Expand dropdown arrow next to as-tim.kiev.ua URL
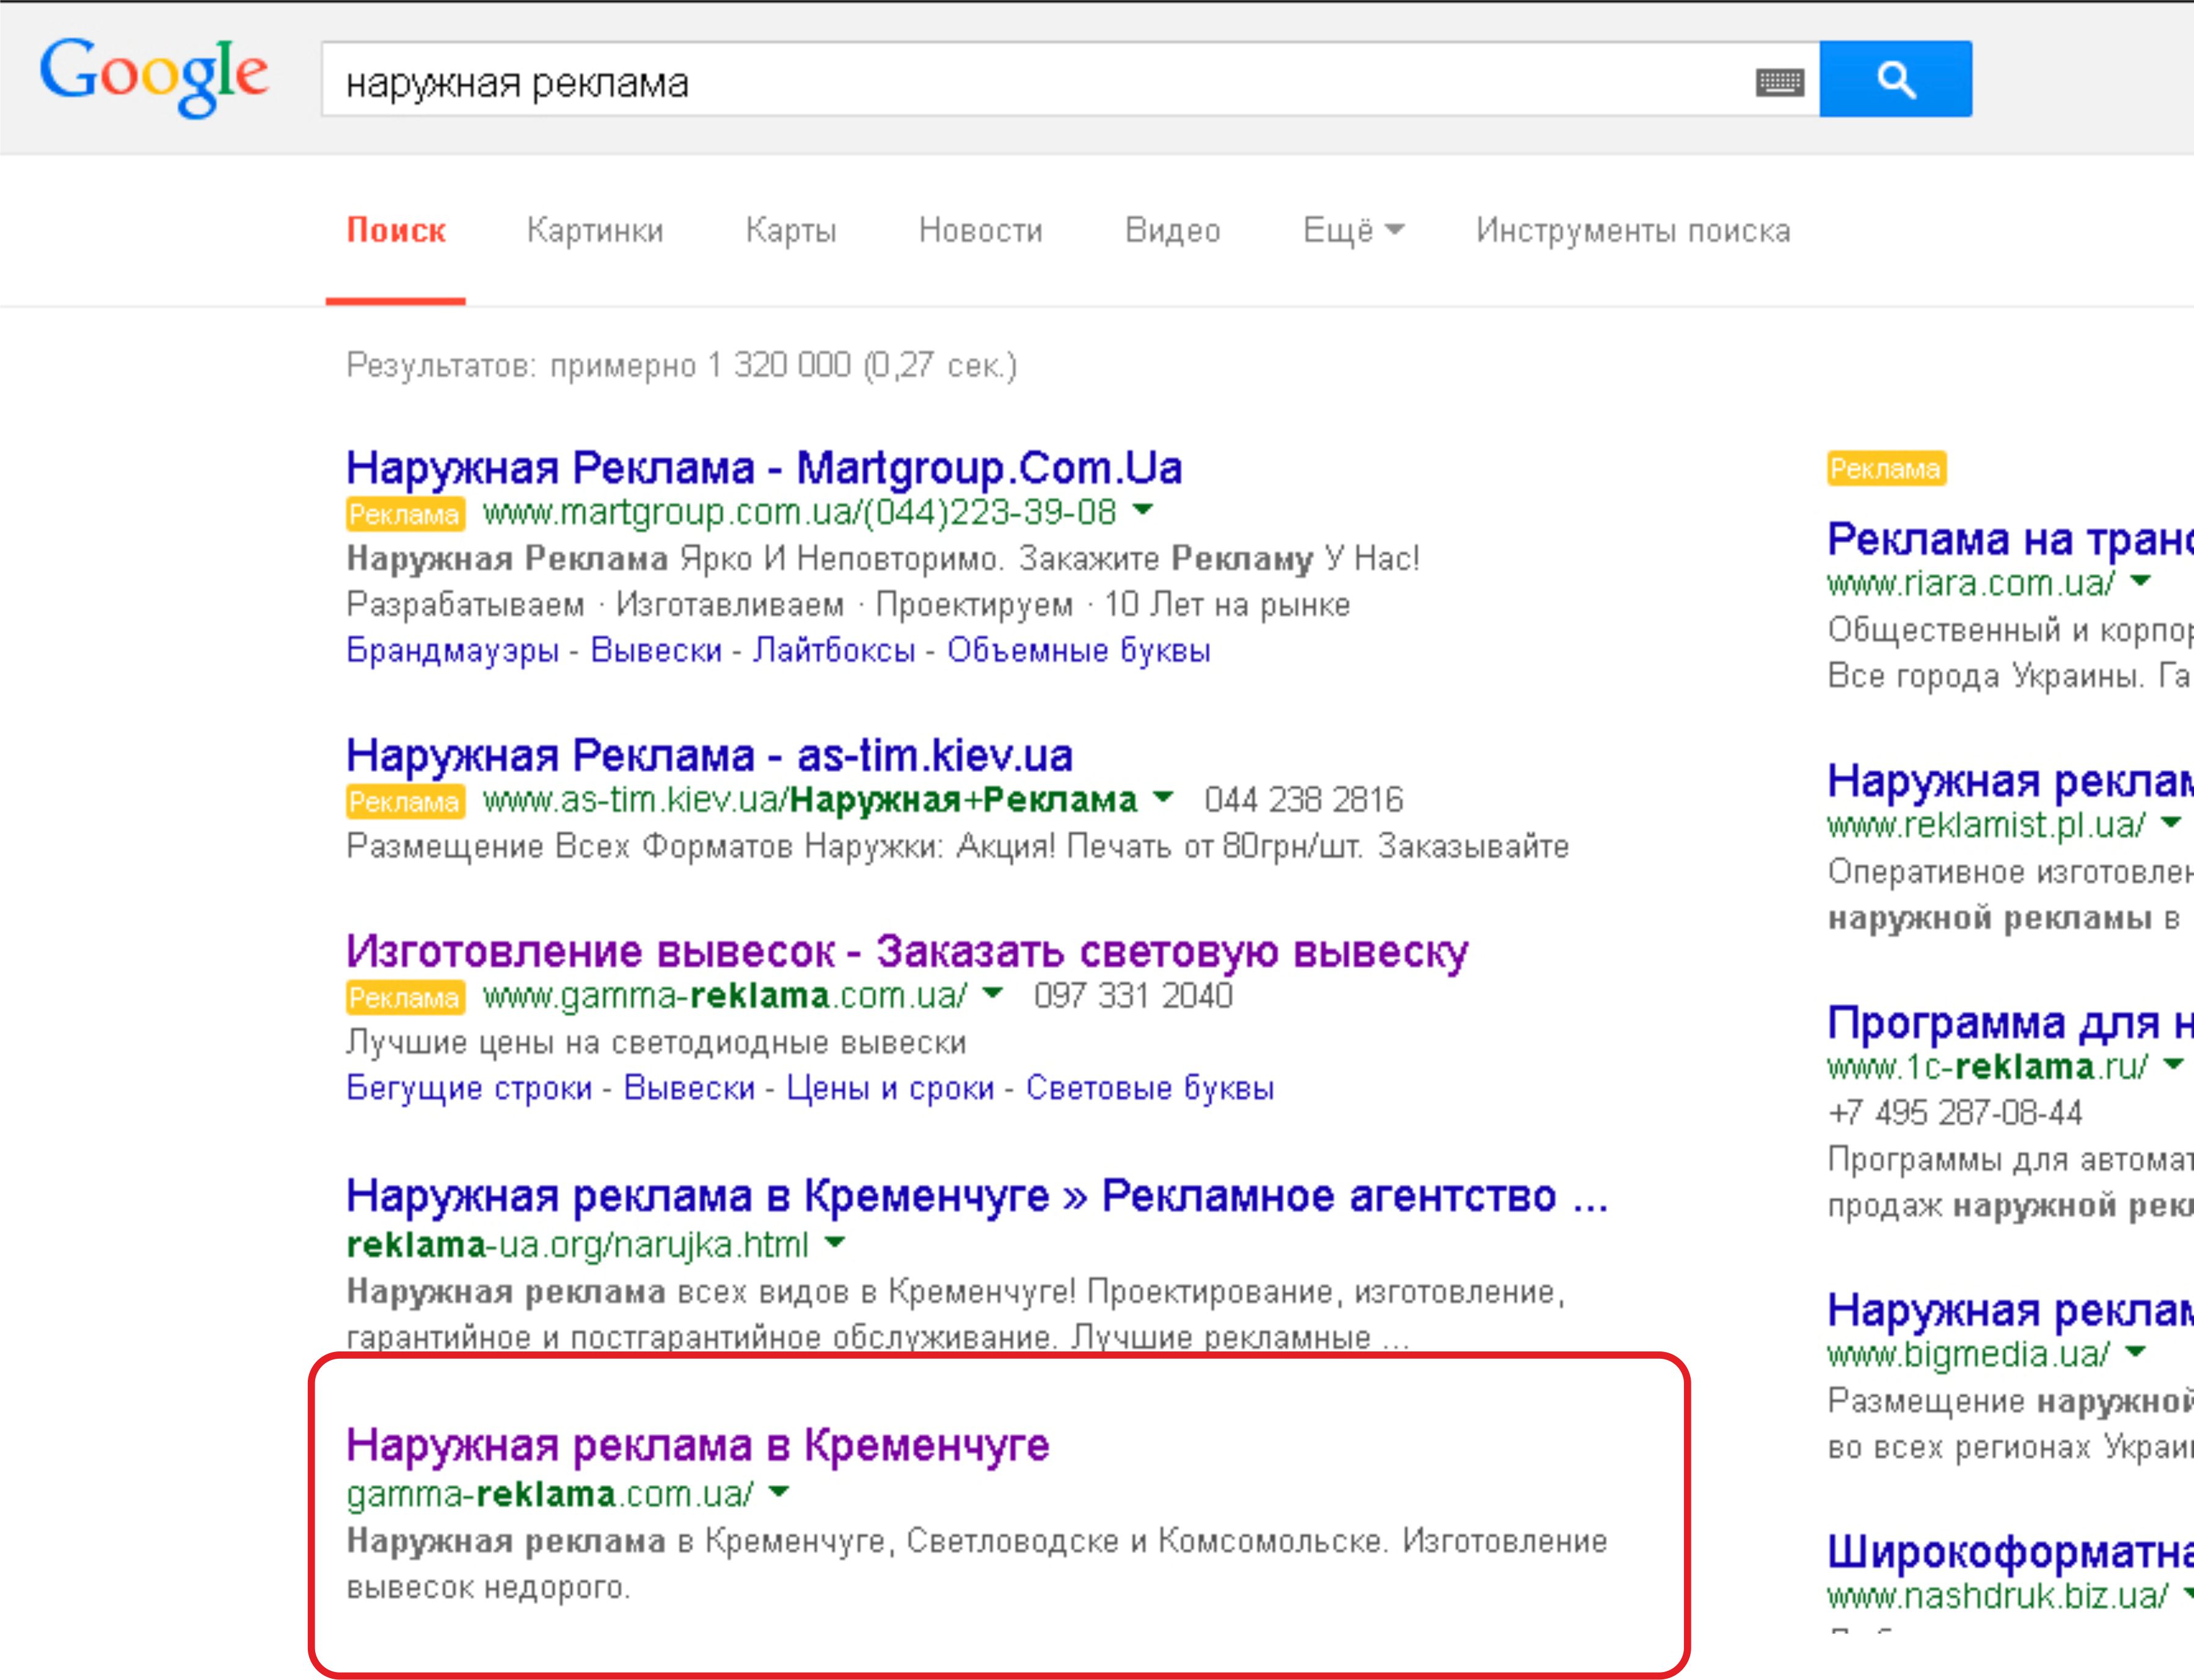 tap(1162, 797)
